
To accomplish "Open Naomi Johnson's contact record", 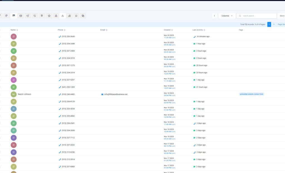I will 24,94.
